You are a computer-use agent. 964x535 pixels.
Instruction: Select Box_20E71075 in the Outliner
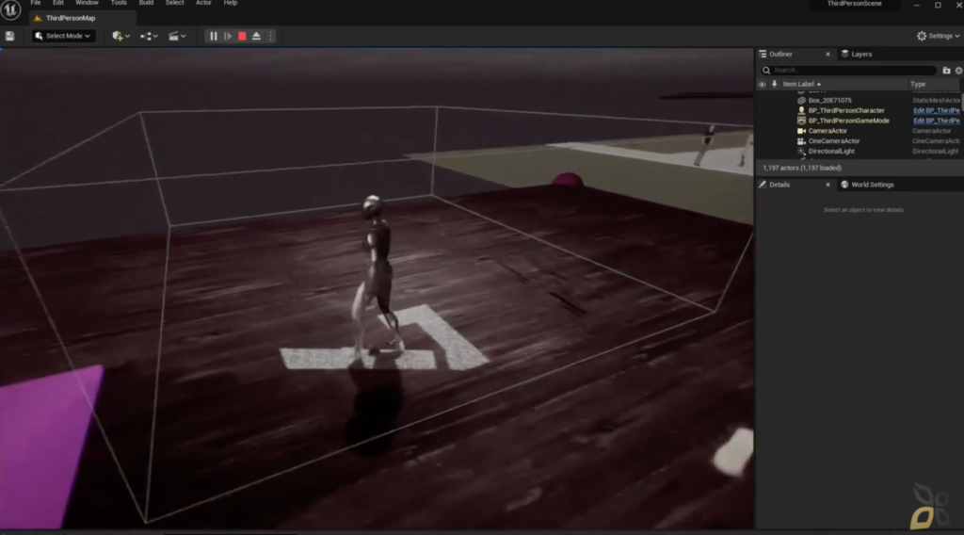[830, 100]
